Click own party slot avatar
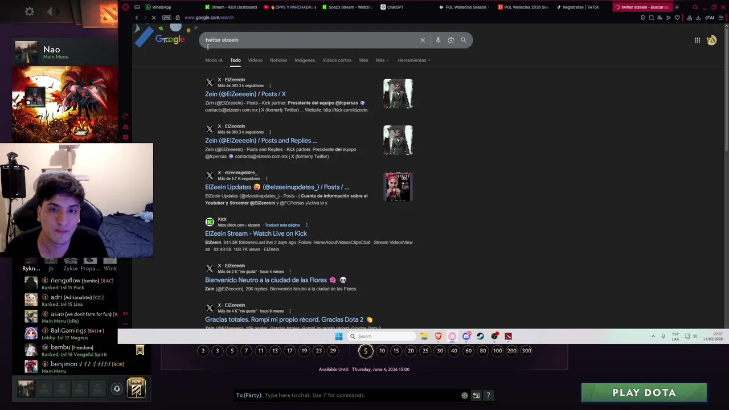The width and height of the screenshot is (729, 410). (x=26, y=388)
